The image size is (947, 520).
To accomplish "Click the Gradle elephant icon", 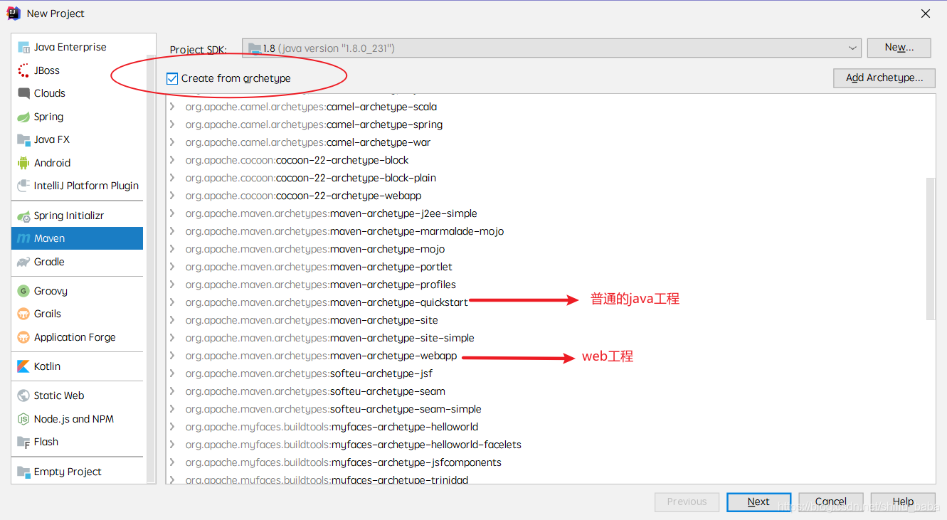I will pyautogui.click(x=23, y=262).
